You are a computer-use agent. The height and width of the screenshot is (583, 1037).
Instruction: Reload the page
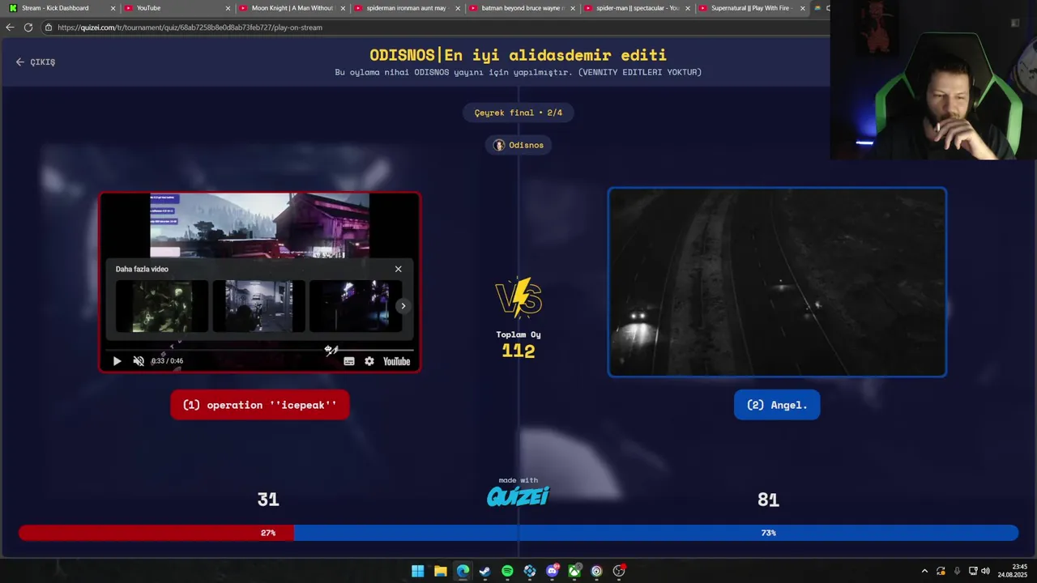pyautogui.click(x=28, y=27)
